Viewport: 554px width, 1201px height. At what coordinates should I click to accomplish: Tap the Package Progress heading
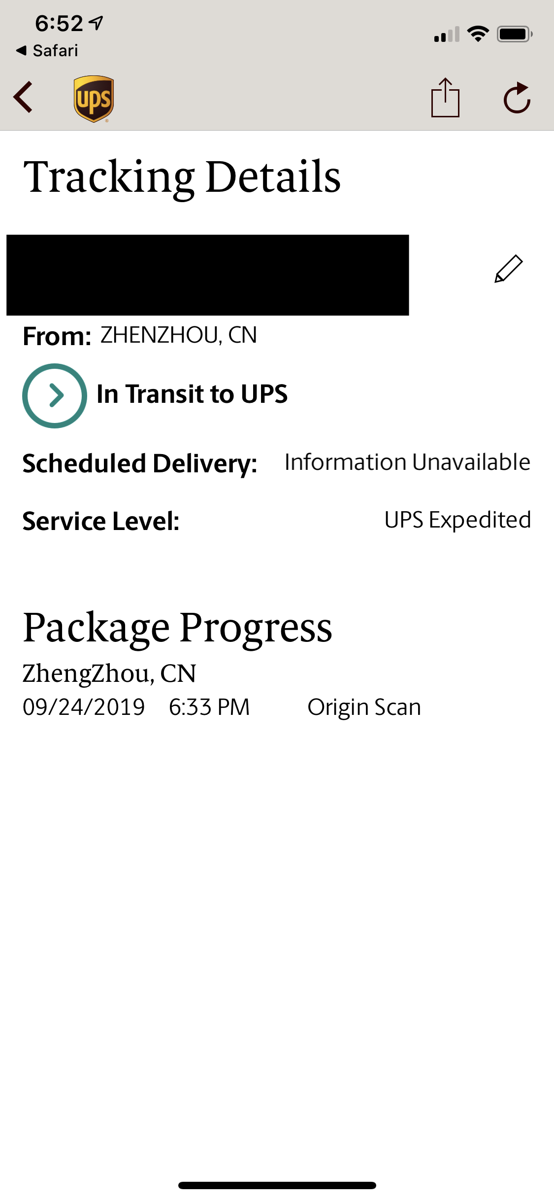[178, 628]
